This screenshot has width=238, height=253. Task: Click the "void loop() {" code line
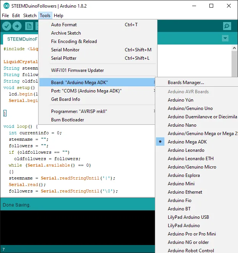pyautogui.click(x=21, y=126)
